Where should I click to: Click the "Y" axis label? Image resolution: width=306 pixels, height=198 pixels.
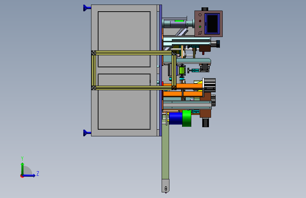[x=22, y=158]
